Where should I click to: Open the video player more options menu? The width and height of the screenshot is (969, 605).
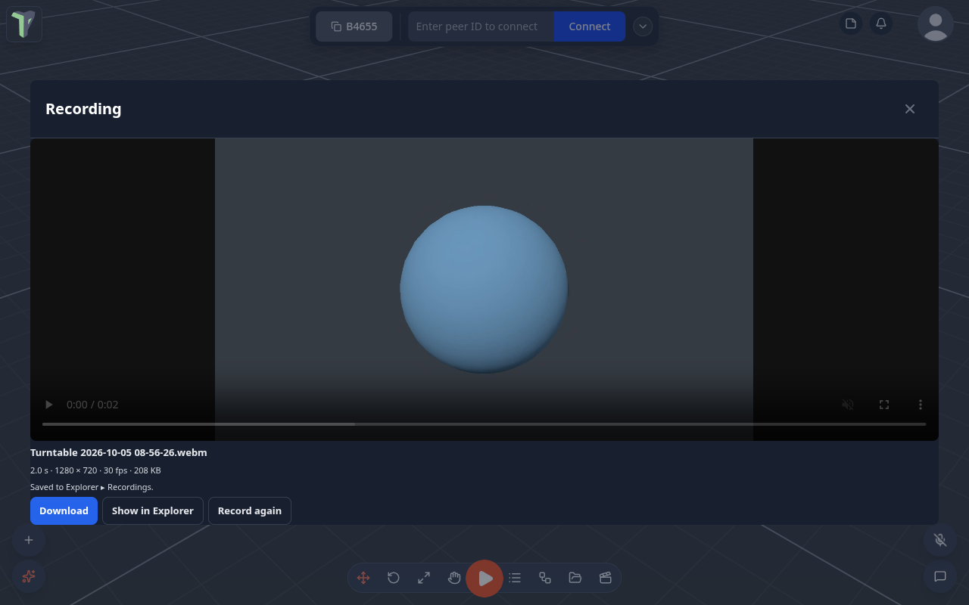click(x=921, y=405)
